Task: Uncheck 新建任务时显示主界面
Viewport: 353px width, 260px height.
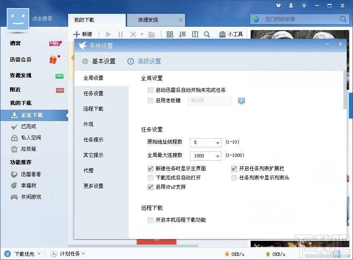Action: 150,169
